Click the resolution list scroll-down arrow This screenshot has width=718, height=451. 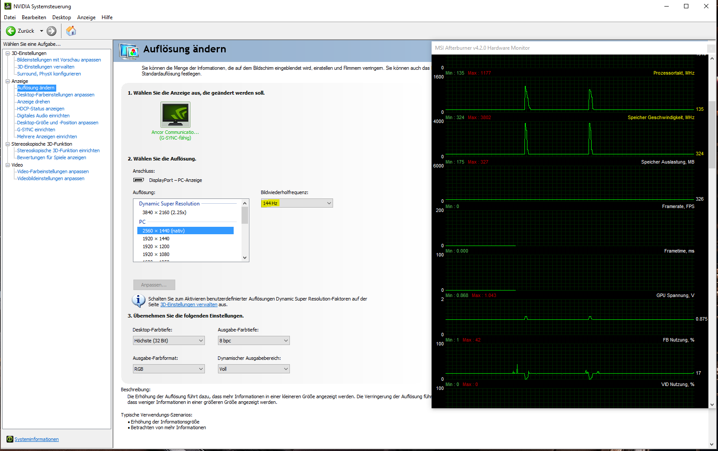pos(245,258)
